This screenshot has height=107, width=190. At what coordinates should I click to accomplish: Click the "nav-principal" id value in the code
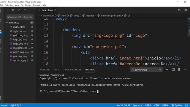coord(107,47)
